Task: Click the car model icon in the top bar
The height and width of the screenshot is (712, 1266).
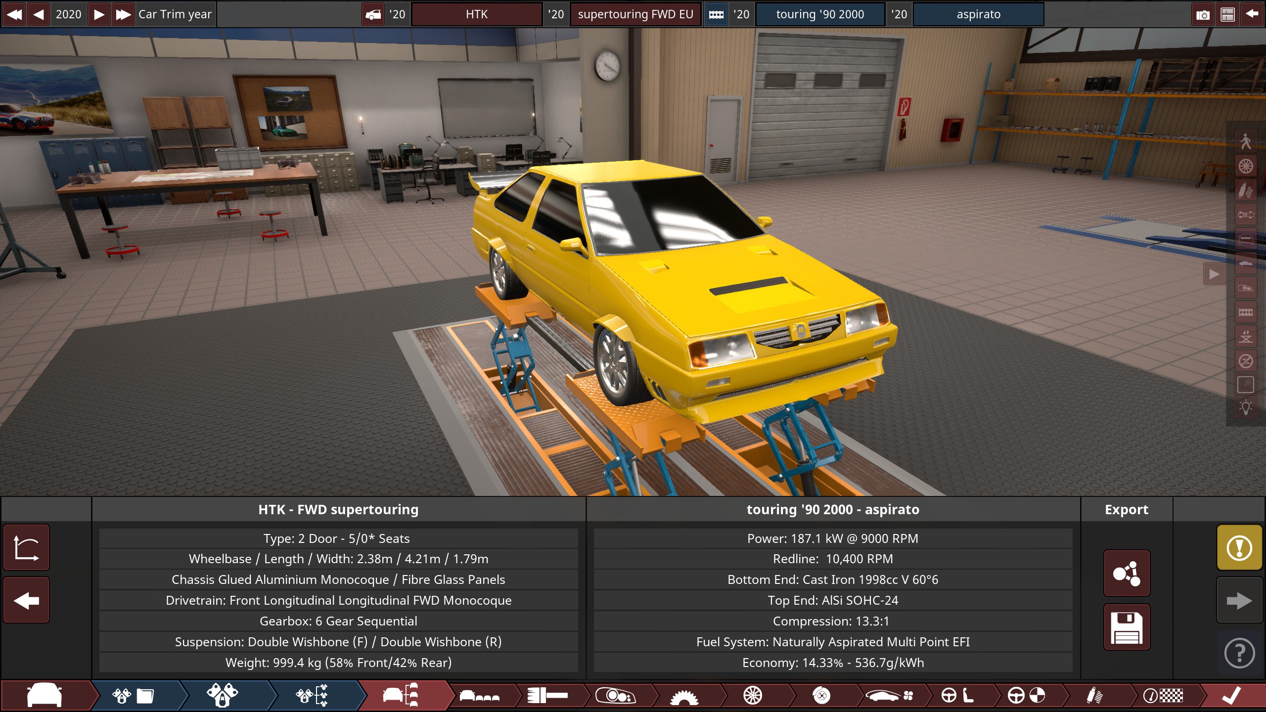Action: [x=373, y=14]
